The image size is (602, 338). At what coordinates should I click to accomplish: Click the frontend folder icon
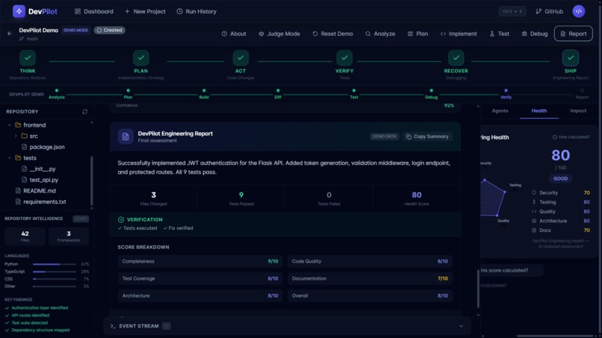(x=18, y=125)
